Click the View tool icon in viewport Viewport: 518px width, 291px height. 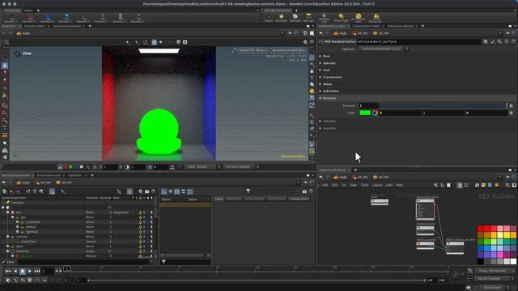17,53
